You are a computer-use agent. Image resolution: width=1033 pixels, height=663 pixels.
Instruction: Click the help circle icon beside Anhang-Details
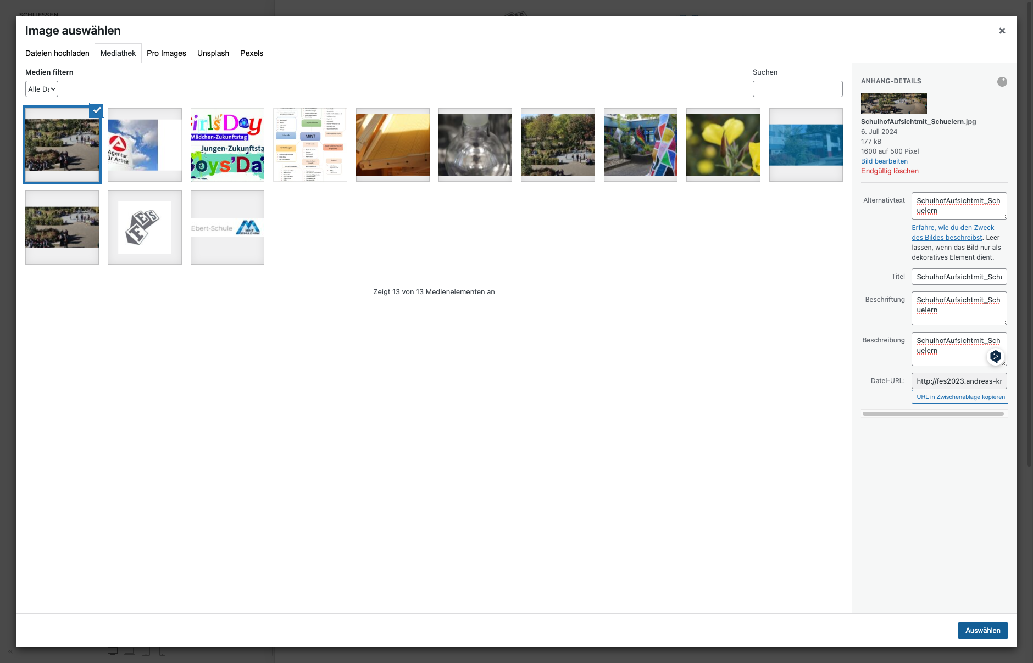click(x=1002, y=82)
